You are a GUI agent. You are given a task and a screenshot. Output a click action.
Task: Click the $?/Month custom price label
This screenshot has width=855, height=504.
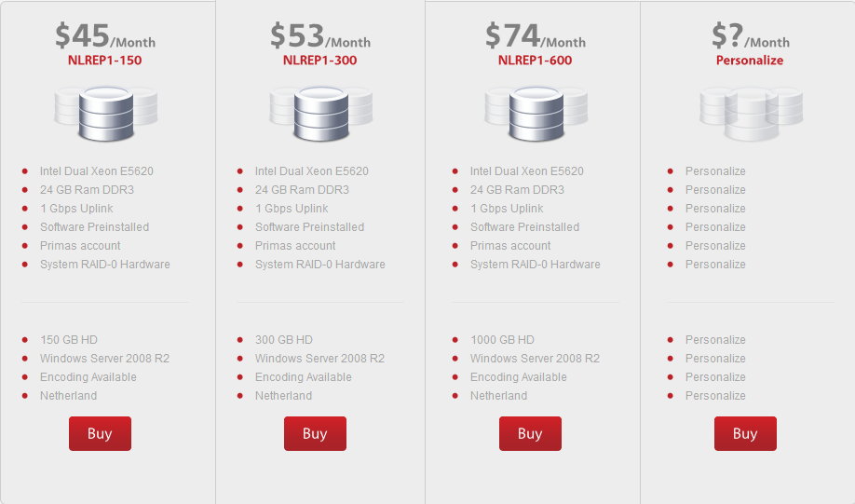[750, 36]
